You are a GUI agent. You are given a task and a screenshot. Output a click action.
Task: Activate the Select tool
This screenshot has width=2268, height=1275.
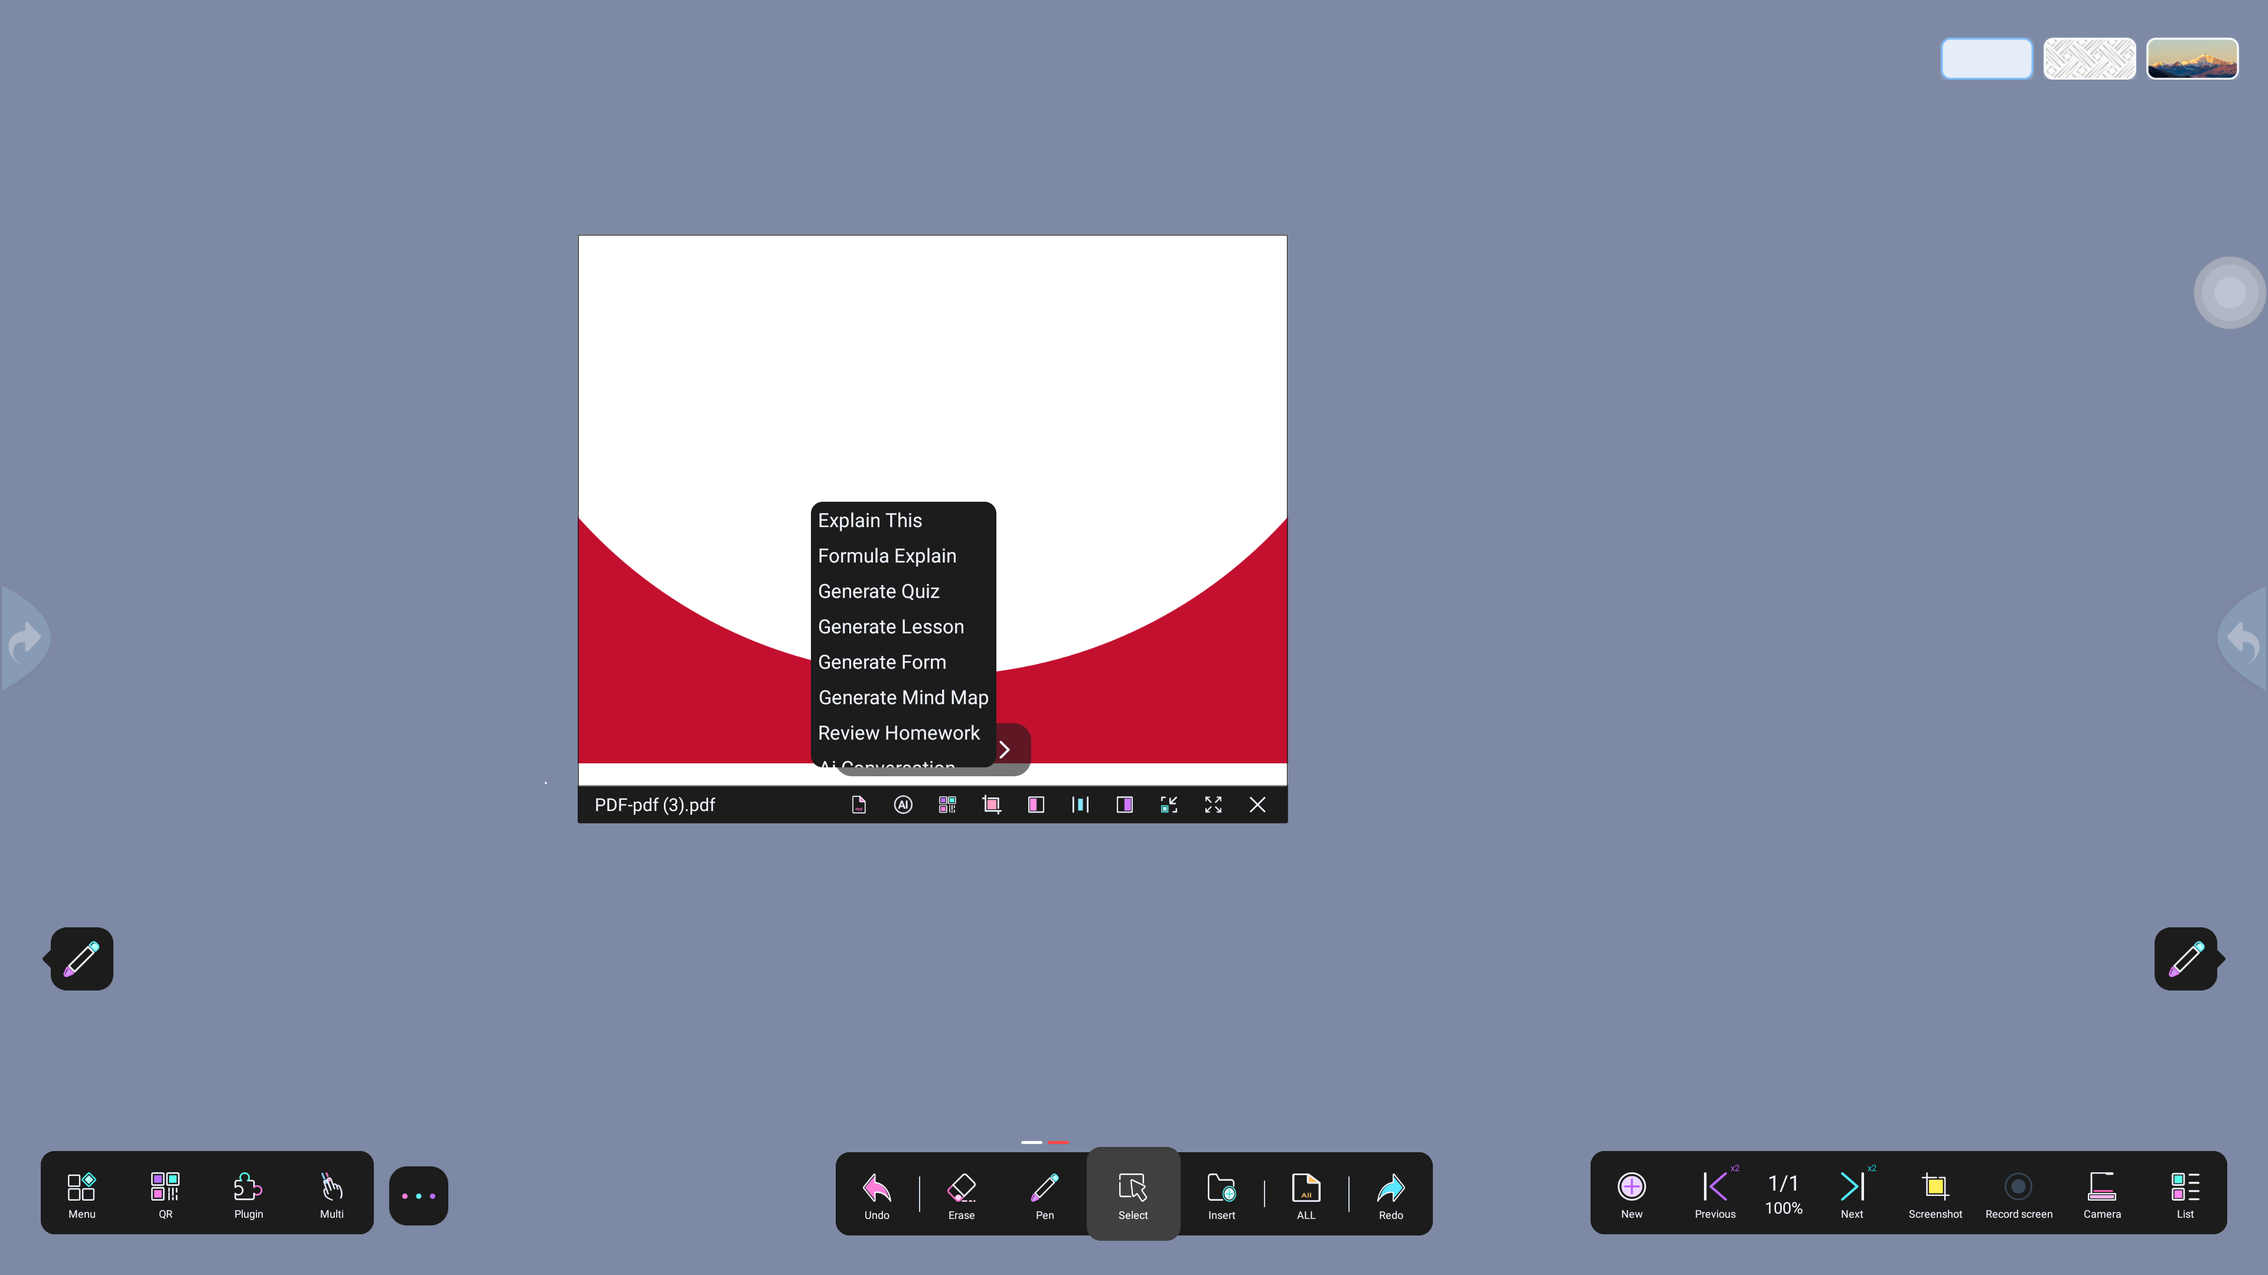pyautogui.click(x=1133, y=1194)
